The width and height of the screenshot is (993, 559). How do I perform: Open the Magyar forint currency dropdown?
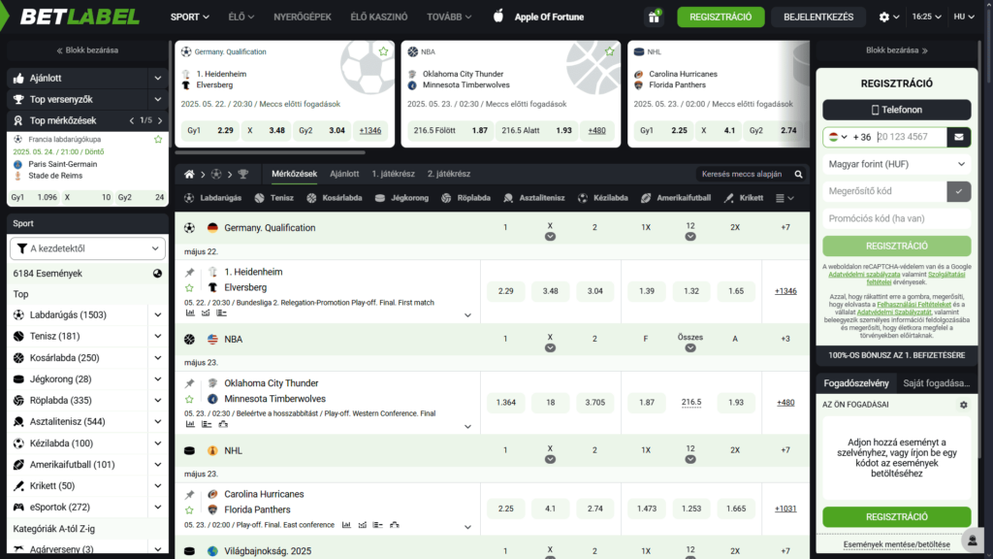click(x=896, y=164)
